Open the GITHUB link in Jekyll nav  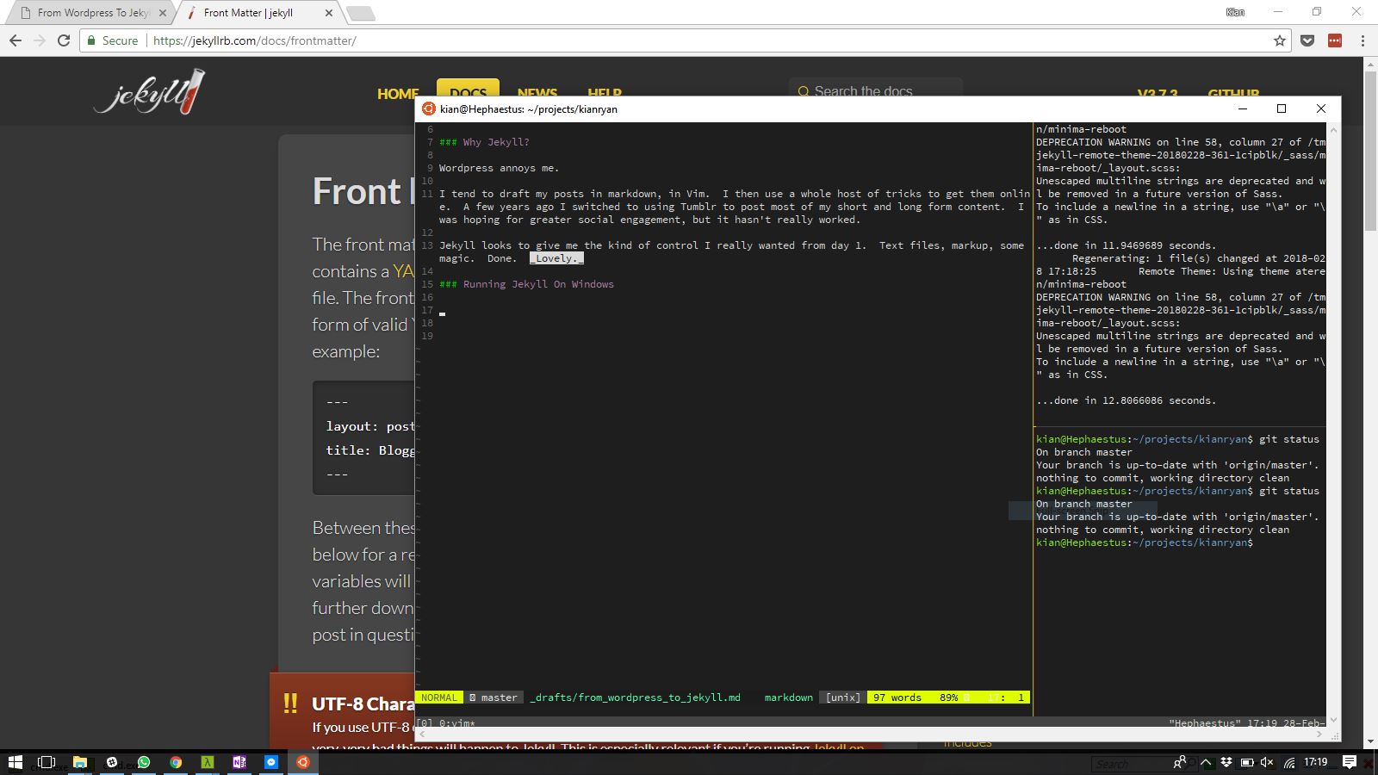tap(1233, 93)
